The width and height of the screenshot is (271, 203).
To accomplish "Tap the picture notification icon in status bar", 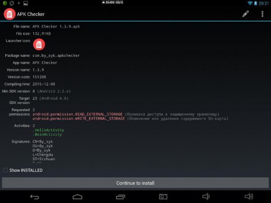I will click(x=26, y=3).
